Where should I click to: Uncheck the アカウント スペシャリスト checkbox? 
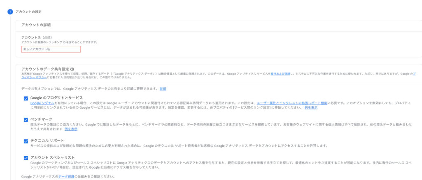click(26, 158)
